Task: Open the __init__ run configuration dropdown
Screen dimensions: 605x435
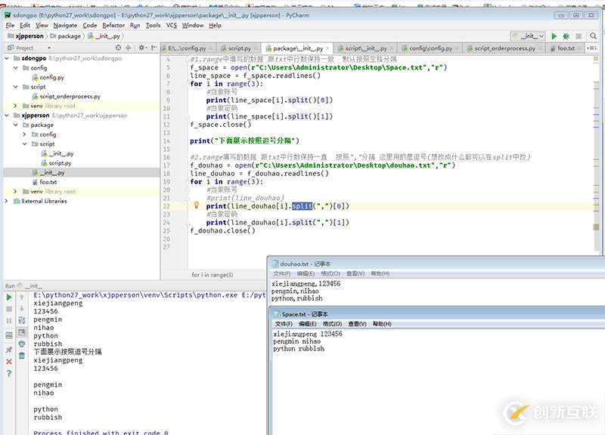Action: [x=528, y=36]
